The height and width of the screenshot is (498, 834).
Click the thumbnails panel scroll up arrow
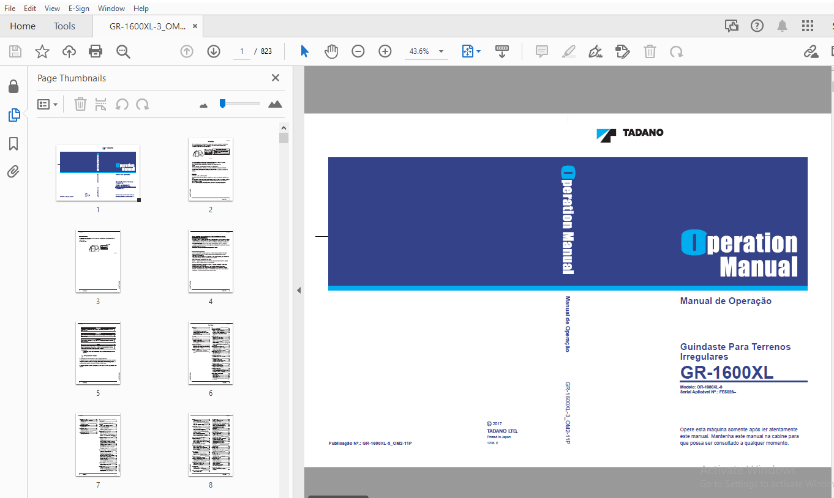tap(284, 127)
